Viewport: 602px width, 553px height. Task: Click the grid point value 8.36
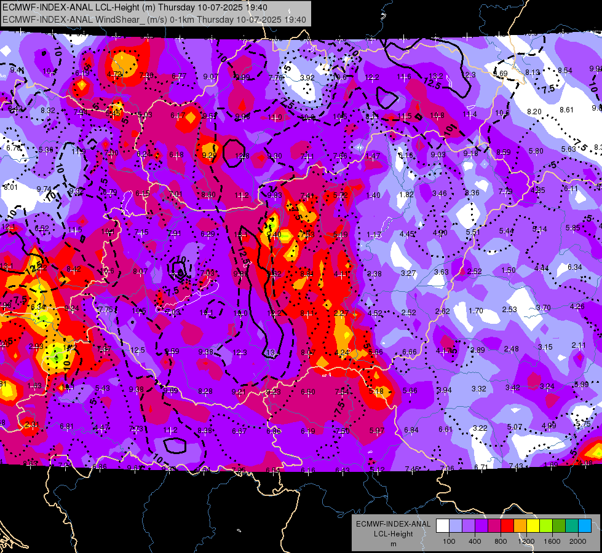point(472,193)
